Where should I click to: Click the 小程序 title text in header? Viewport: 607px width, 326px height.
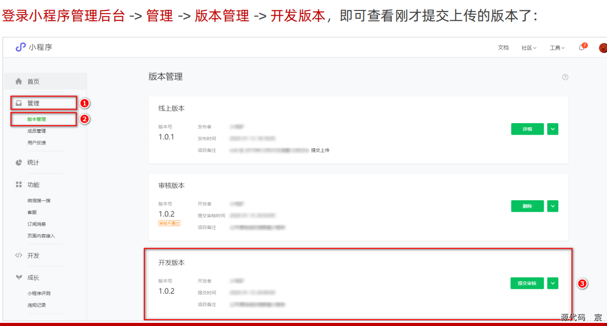(40, 47)
